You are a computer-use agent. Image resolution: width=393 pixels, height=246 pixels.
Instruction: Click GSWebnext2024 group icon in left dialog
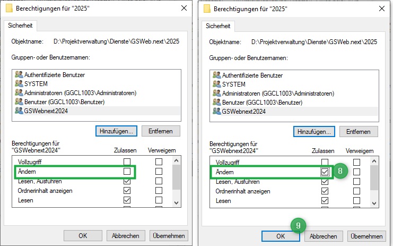pyautogui.click(x=19, y=111)
